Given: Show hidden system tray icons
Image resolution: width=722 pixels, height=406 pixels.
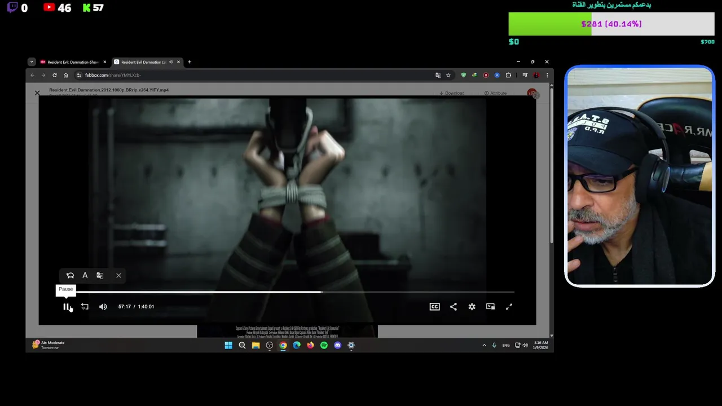Looking at the screenshot, I should coord(484,345).
